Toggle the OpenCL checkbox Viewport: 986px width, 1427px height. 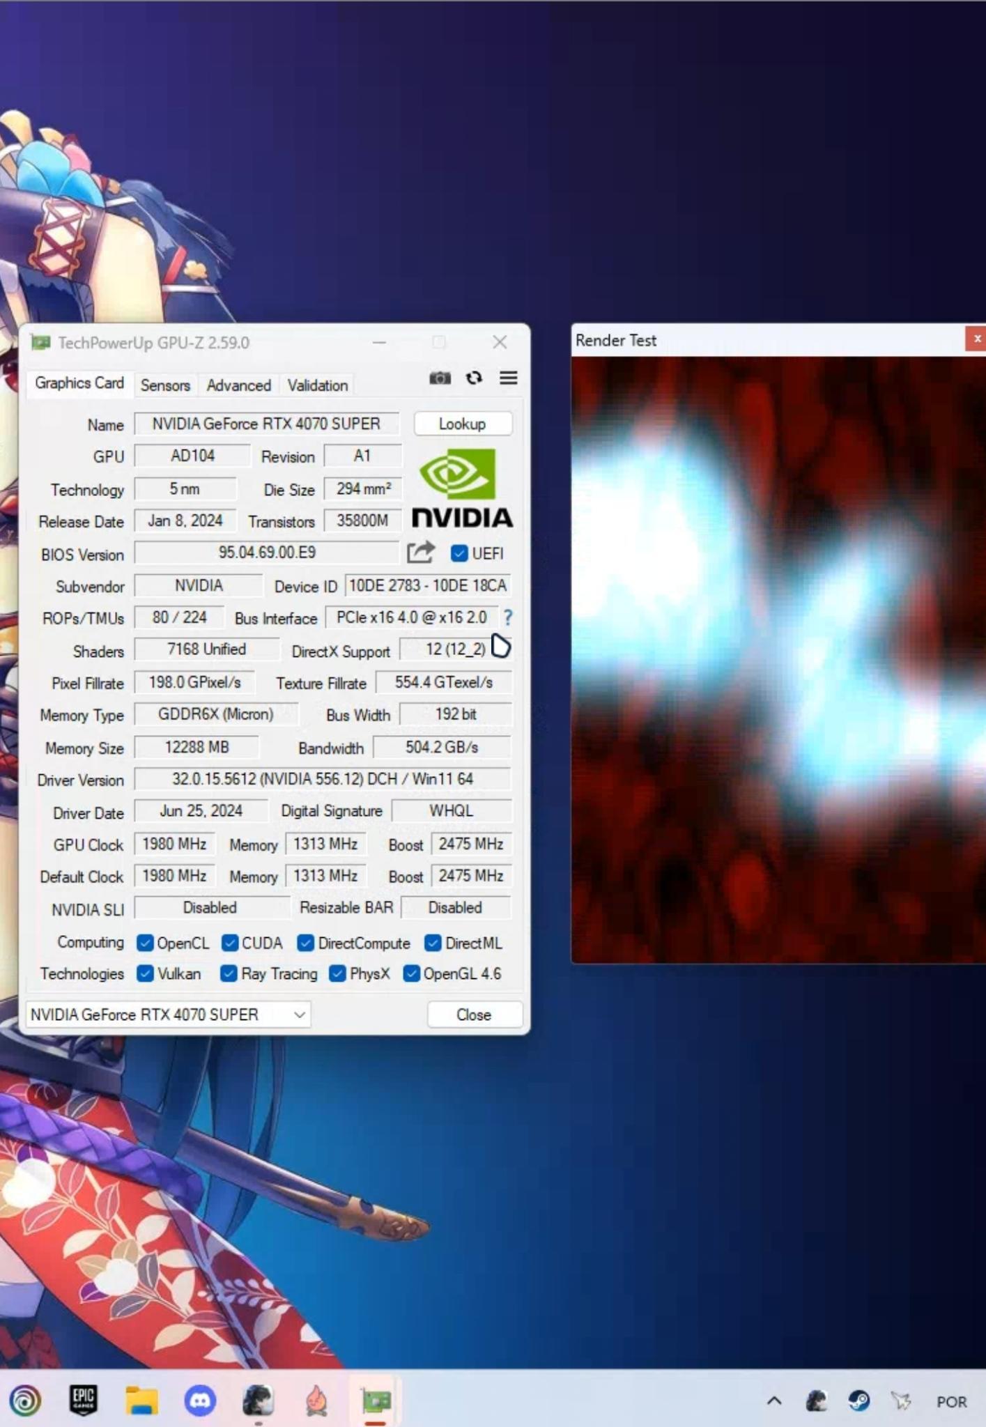(145, 943)
